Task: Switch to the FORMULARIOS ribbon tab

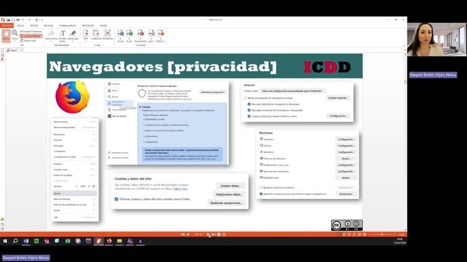Action: 67,26
